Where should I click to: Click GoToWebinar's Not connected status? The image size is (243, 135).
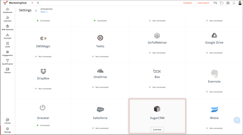tap(157, 53)
